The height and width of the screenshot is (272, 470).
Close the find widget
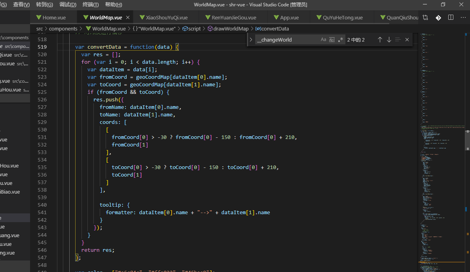[x=407, y=40]
